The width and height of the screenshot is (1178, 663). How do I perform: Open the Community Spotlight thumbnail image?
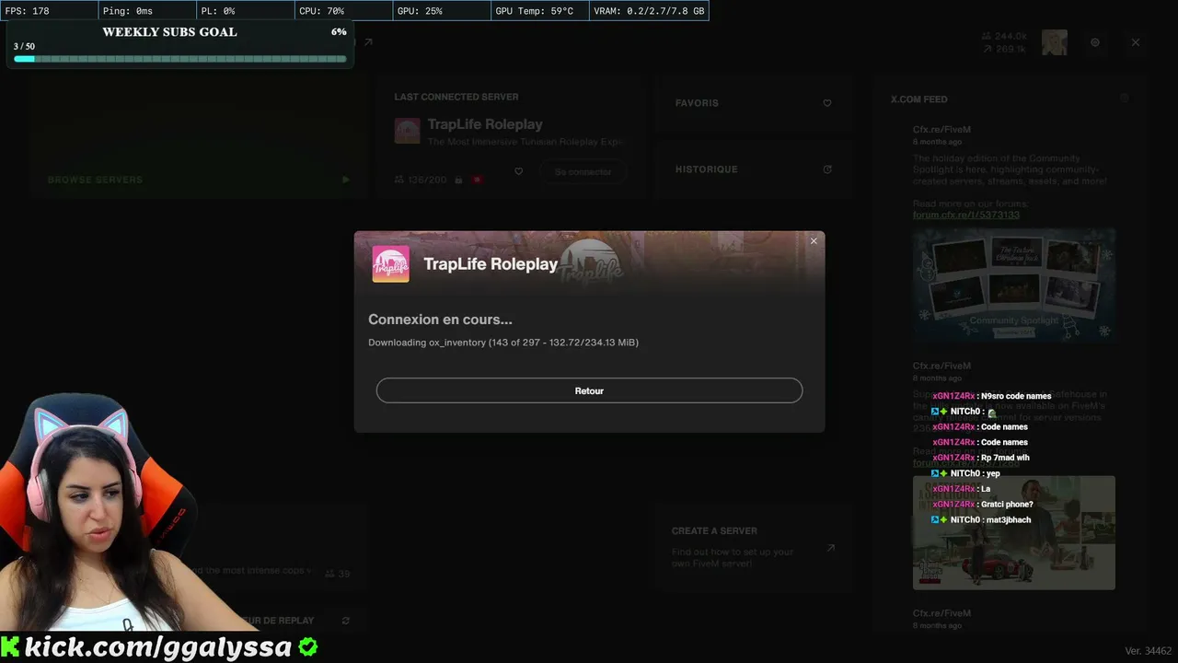coord(1014,285)
